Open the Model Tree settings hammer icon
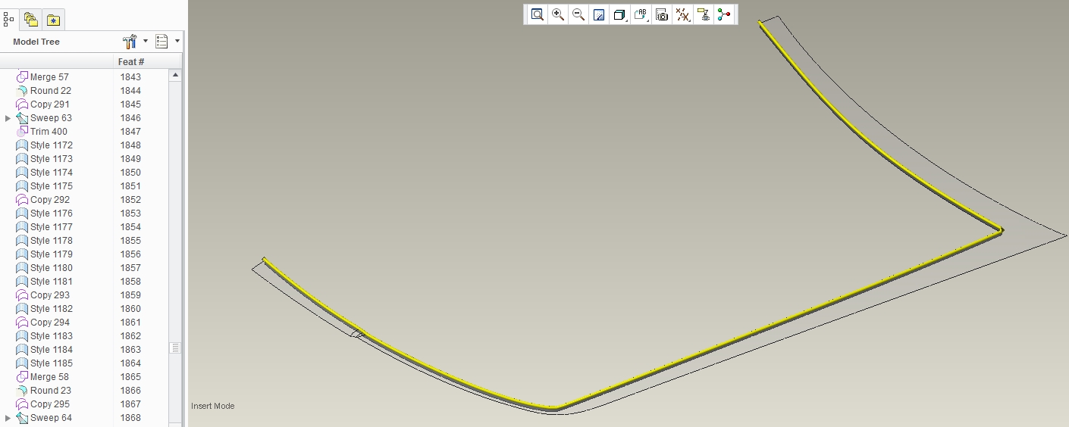This screenshot has height=427, width=1069. click(130, 42)
